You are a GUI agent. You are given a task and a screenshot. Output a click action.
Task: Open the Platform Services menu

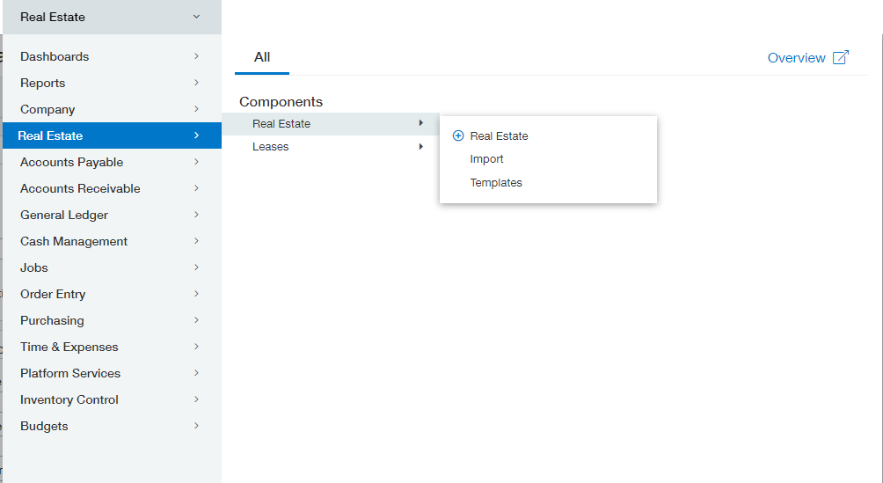[x=112, y=373]
